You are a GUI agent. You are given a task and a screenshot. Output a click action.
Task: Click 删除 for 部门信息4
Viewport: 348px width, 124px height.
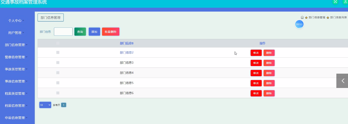pyautogui.click(x=269, y=73)
